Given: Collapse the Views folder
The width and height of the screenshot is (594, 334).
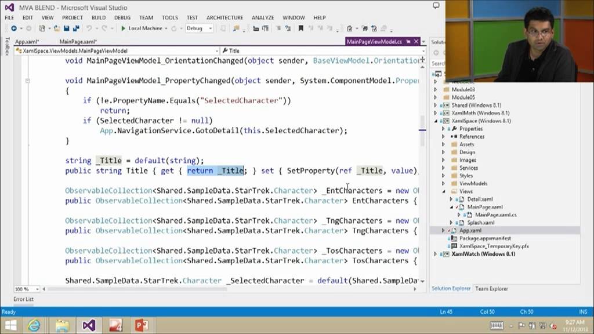Looking at the screenshot, I should pos(443,191).
